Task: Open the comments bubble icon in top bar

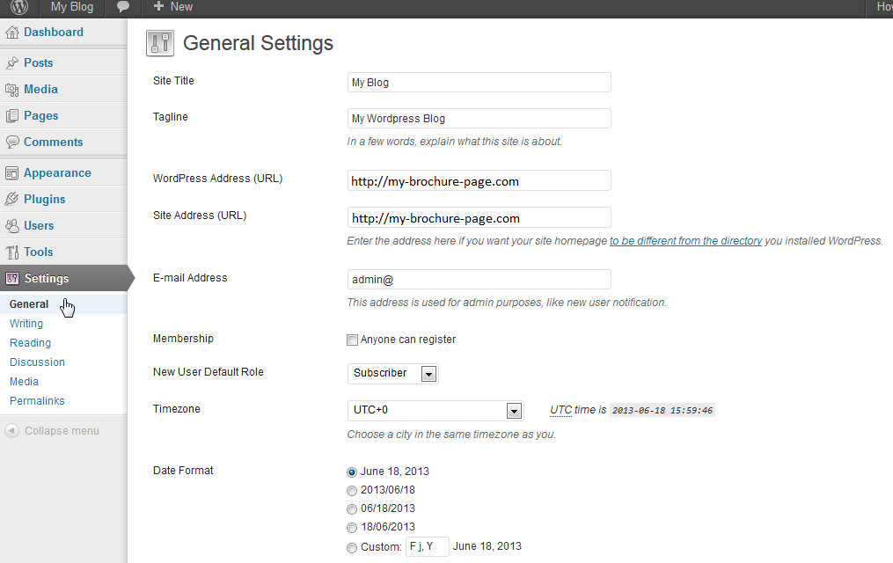Action: tap(124, 7)
